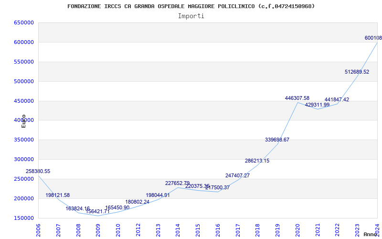The image size is (382, 239).
Task: Click the 227652.79 data label
Action: pyautogui.click(x=177, y=183)
